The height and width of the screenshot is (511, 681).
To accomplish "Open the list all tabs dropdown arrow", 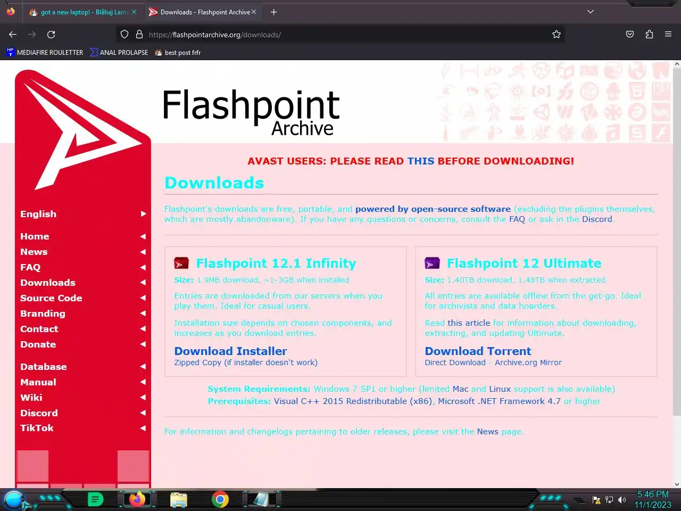I will 591,12.
